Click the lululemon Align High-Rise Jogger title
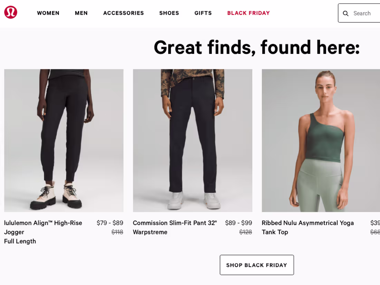Image resolution: width=380 pixels, height=285 pixels. (x=43, y=232)
